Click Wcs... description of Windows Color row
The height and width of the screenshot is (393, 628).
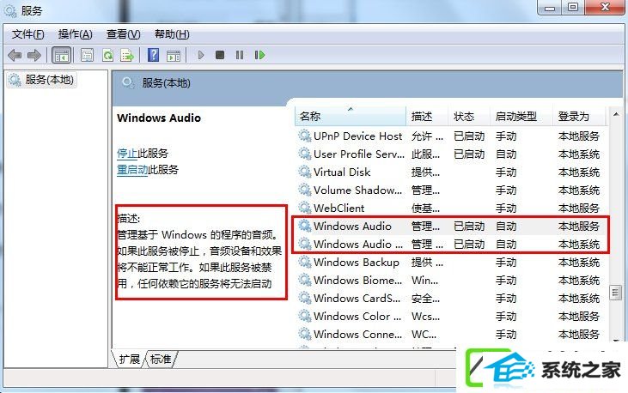(425, 316)
